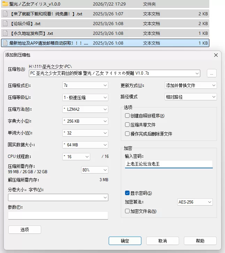Open the 加密算法 dropdown showing AES-256
Viewport: 225px width, 253px height.
195,202
